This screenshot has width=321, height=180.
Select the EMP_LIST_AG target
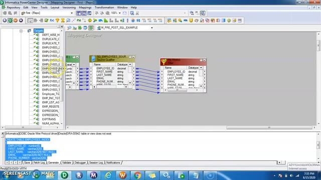51,102
